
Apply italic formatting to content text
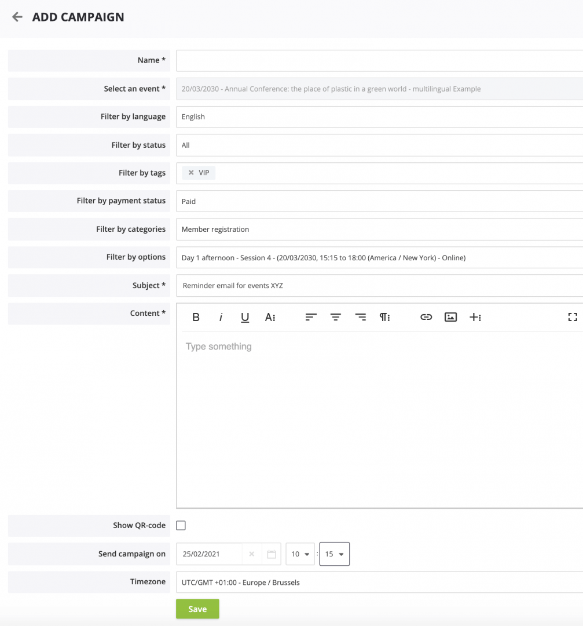pyautogui.click(x=221, y=317)
